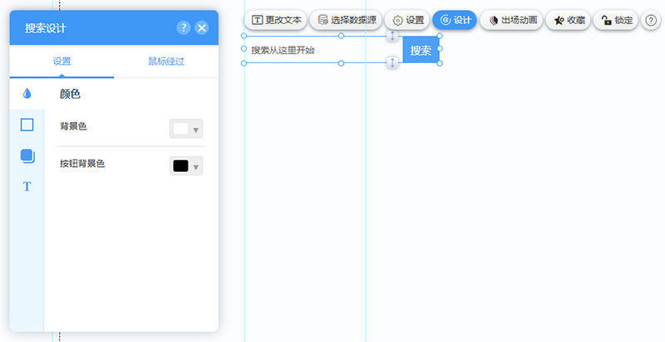Click the 搜索设计 panel title
The width and height of the screenshot is (665, 342).
coord(46,28)
